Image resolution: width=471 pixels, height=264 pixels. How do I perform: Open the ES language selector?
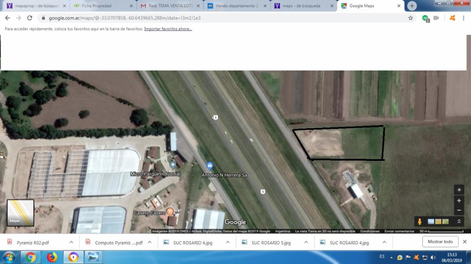click(382, 257)
